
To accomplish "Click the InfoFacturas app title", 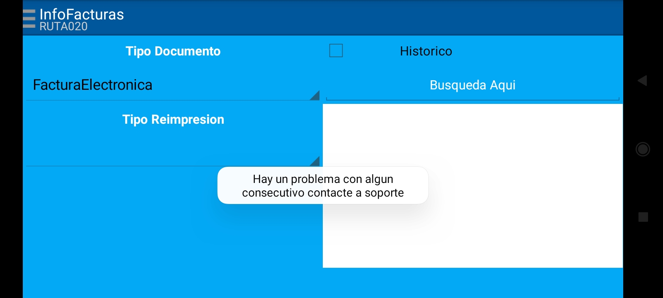I will click(x=82, y=14).
